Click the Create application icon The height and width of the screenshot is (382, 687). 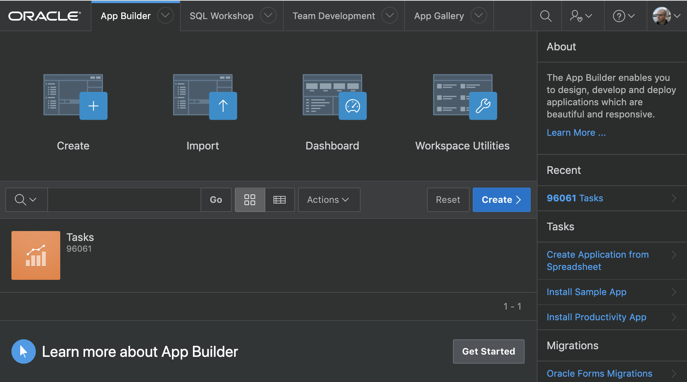[75, 97]
